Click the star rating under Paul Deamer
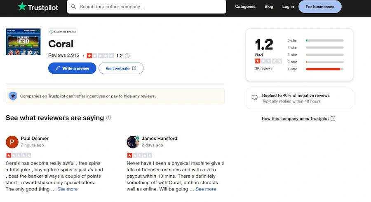The width and height of the screenshot is (371, 202). click(x=19, y=155)
